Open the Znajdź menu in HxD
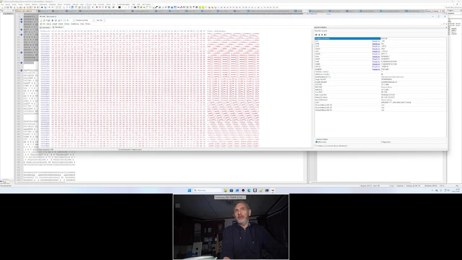This screenshot has height=260, width=462. pyautogui.click(x=55, y=24)
